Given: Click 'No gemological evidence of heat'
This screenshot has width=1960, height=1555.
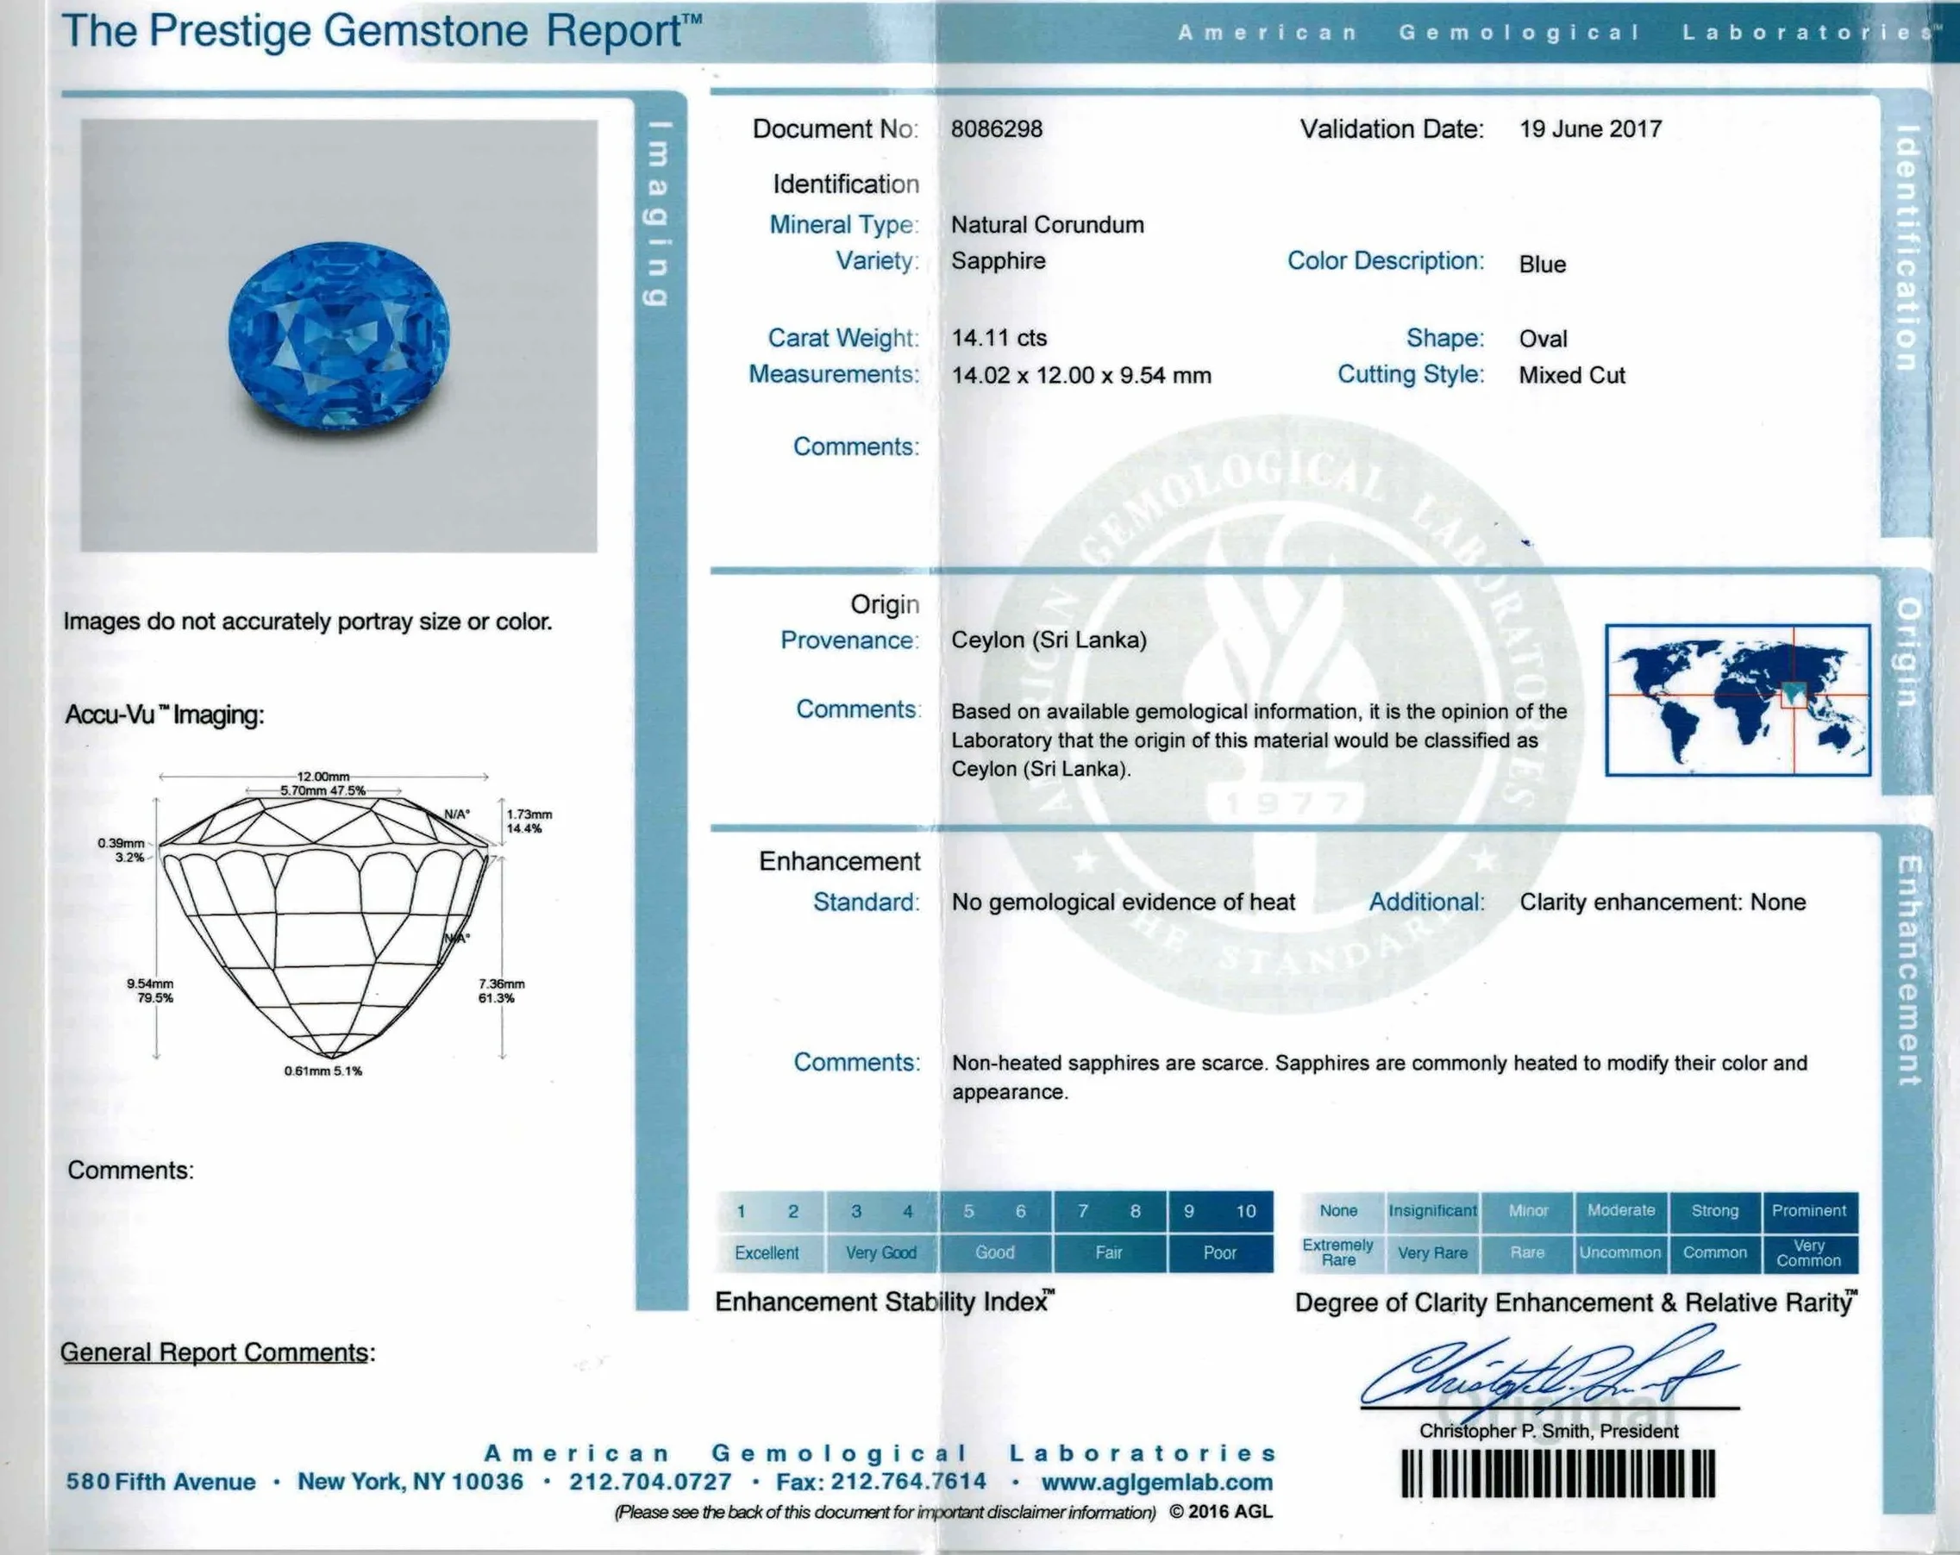Looking at the screenshot, I should pos(1124,902).
